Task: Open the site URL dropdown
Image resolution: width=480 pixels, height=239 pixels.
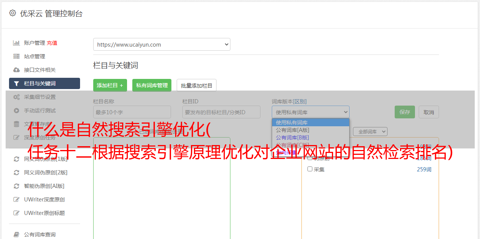Action: point(162,44)
